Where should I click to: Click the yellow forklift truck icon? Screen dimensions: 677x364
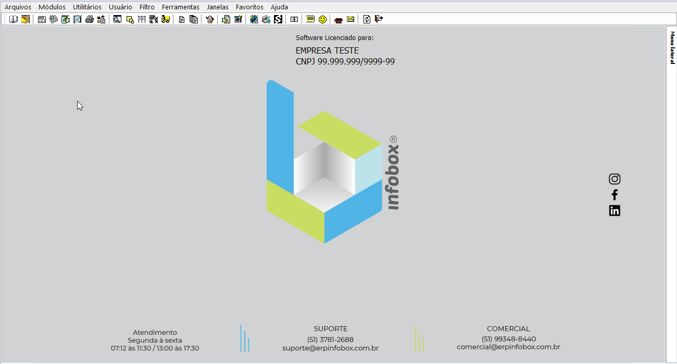166,19
